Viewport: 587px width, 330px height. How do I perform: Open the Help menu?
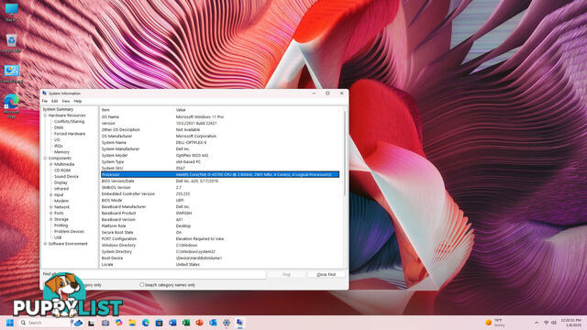[x=78, y=101]
